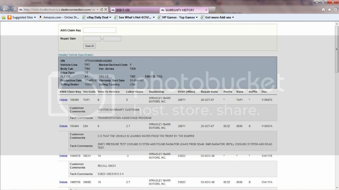Click the browser address bar URL
339x190 pixels.
coord(59,10)
